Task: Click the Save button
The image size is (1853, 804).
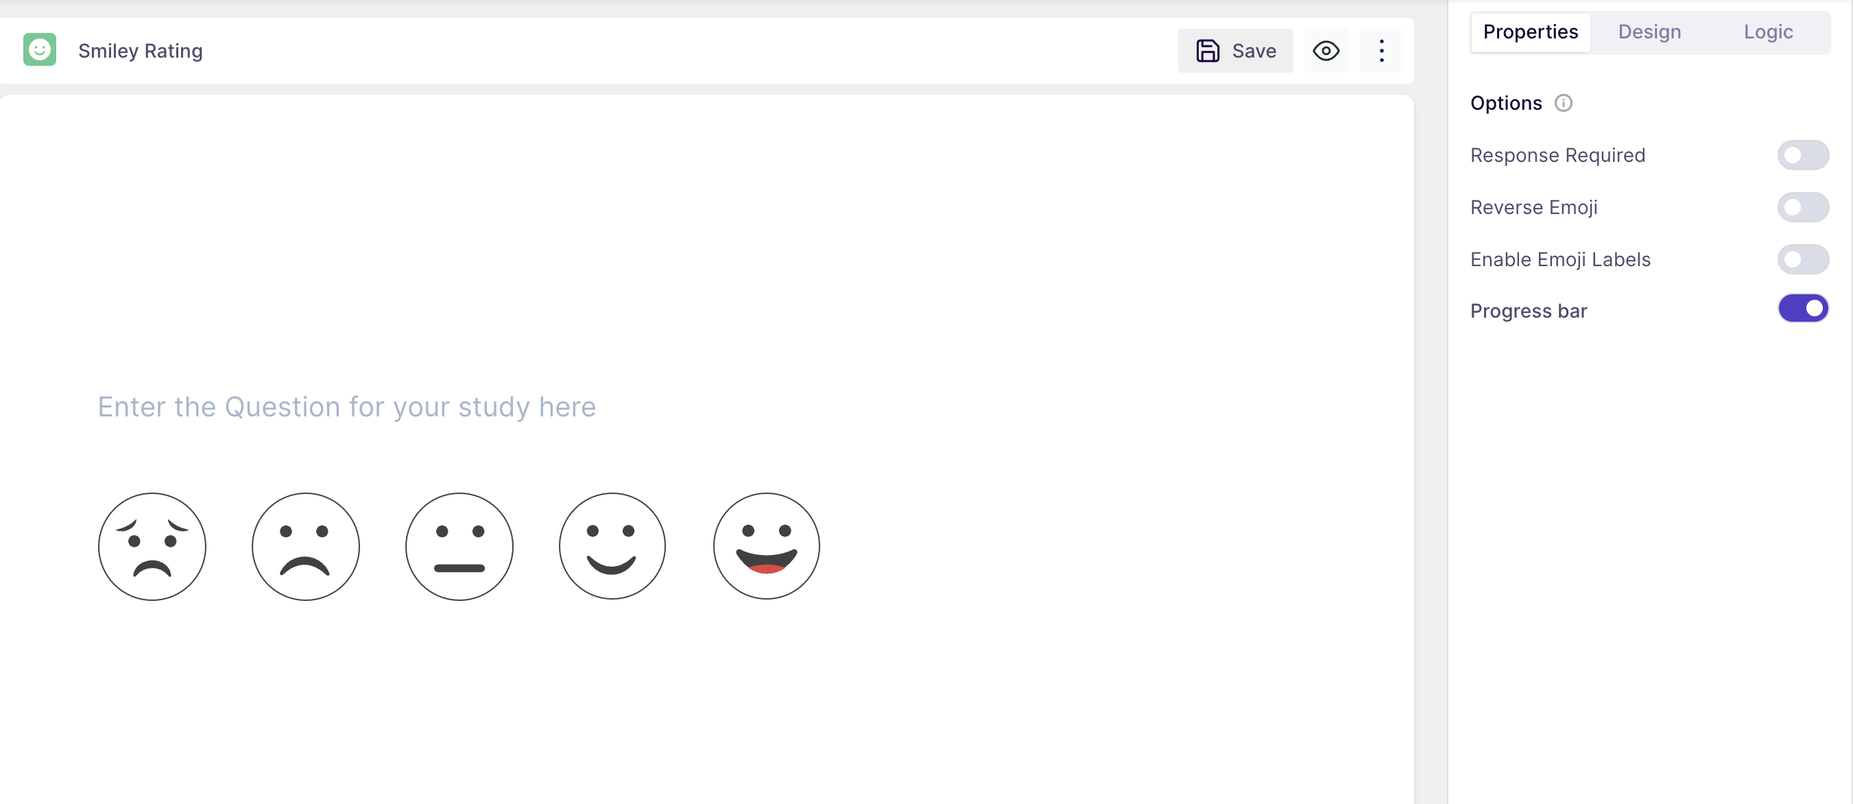Action: pos(1234,51)
